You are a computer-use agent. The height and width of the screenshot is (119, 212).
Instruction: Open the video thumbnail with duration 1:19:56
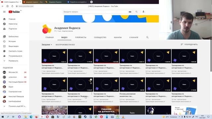80,56
